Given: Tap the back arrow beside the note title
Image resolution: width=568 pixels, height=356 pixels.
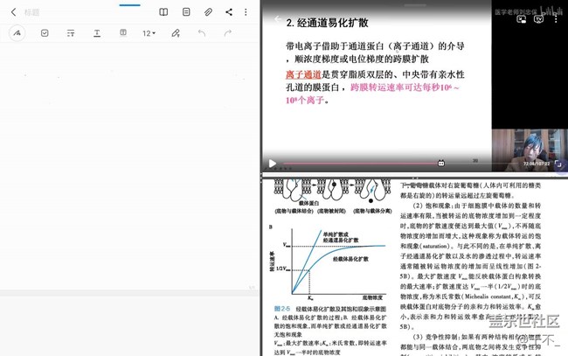Looking at the screenshot, I should pos(12,12).
